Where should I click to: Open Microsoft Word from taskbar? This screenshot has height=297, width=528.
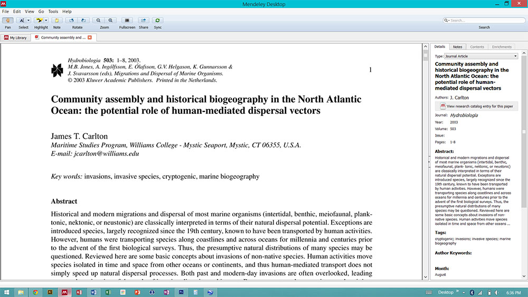93,292
